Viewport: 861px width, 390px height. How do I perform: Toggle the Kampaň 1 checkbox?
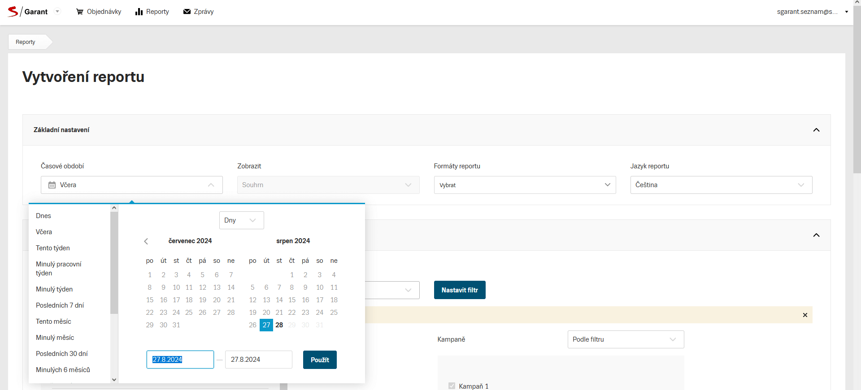[452, 386]
